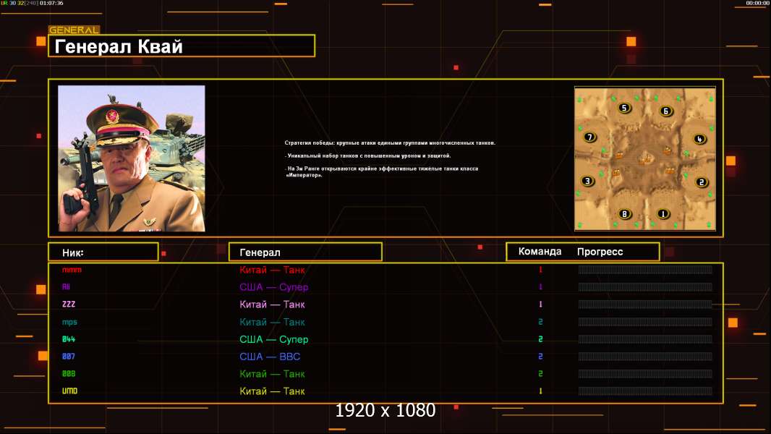The image size is (771, 434).
Task: Click start position 2 marker
Action: point(701,182)
